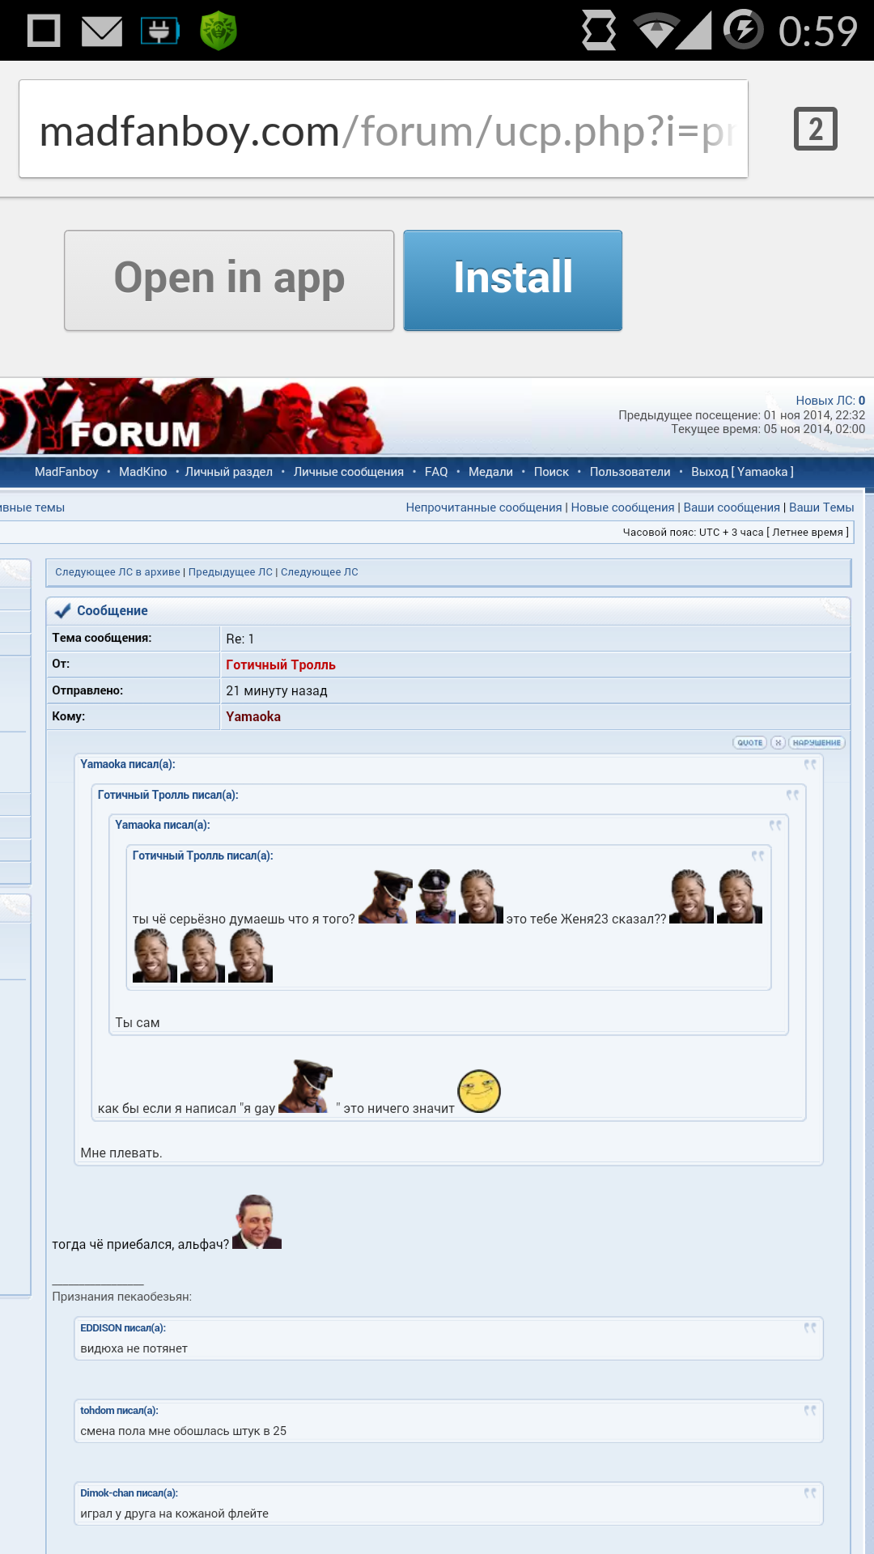Log out via Выход [ Yamaoka ]
Image resolution: width=874 pixels, height=1554 pixels.
pos(742,472)
